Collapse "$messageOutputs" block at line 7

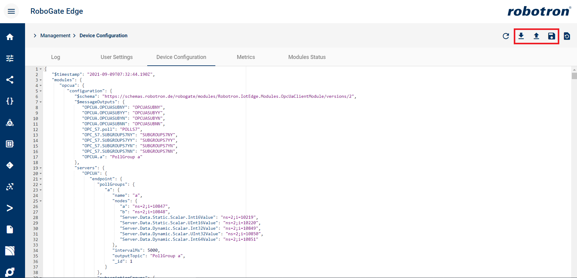(41, 102)
